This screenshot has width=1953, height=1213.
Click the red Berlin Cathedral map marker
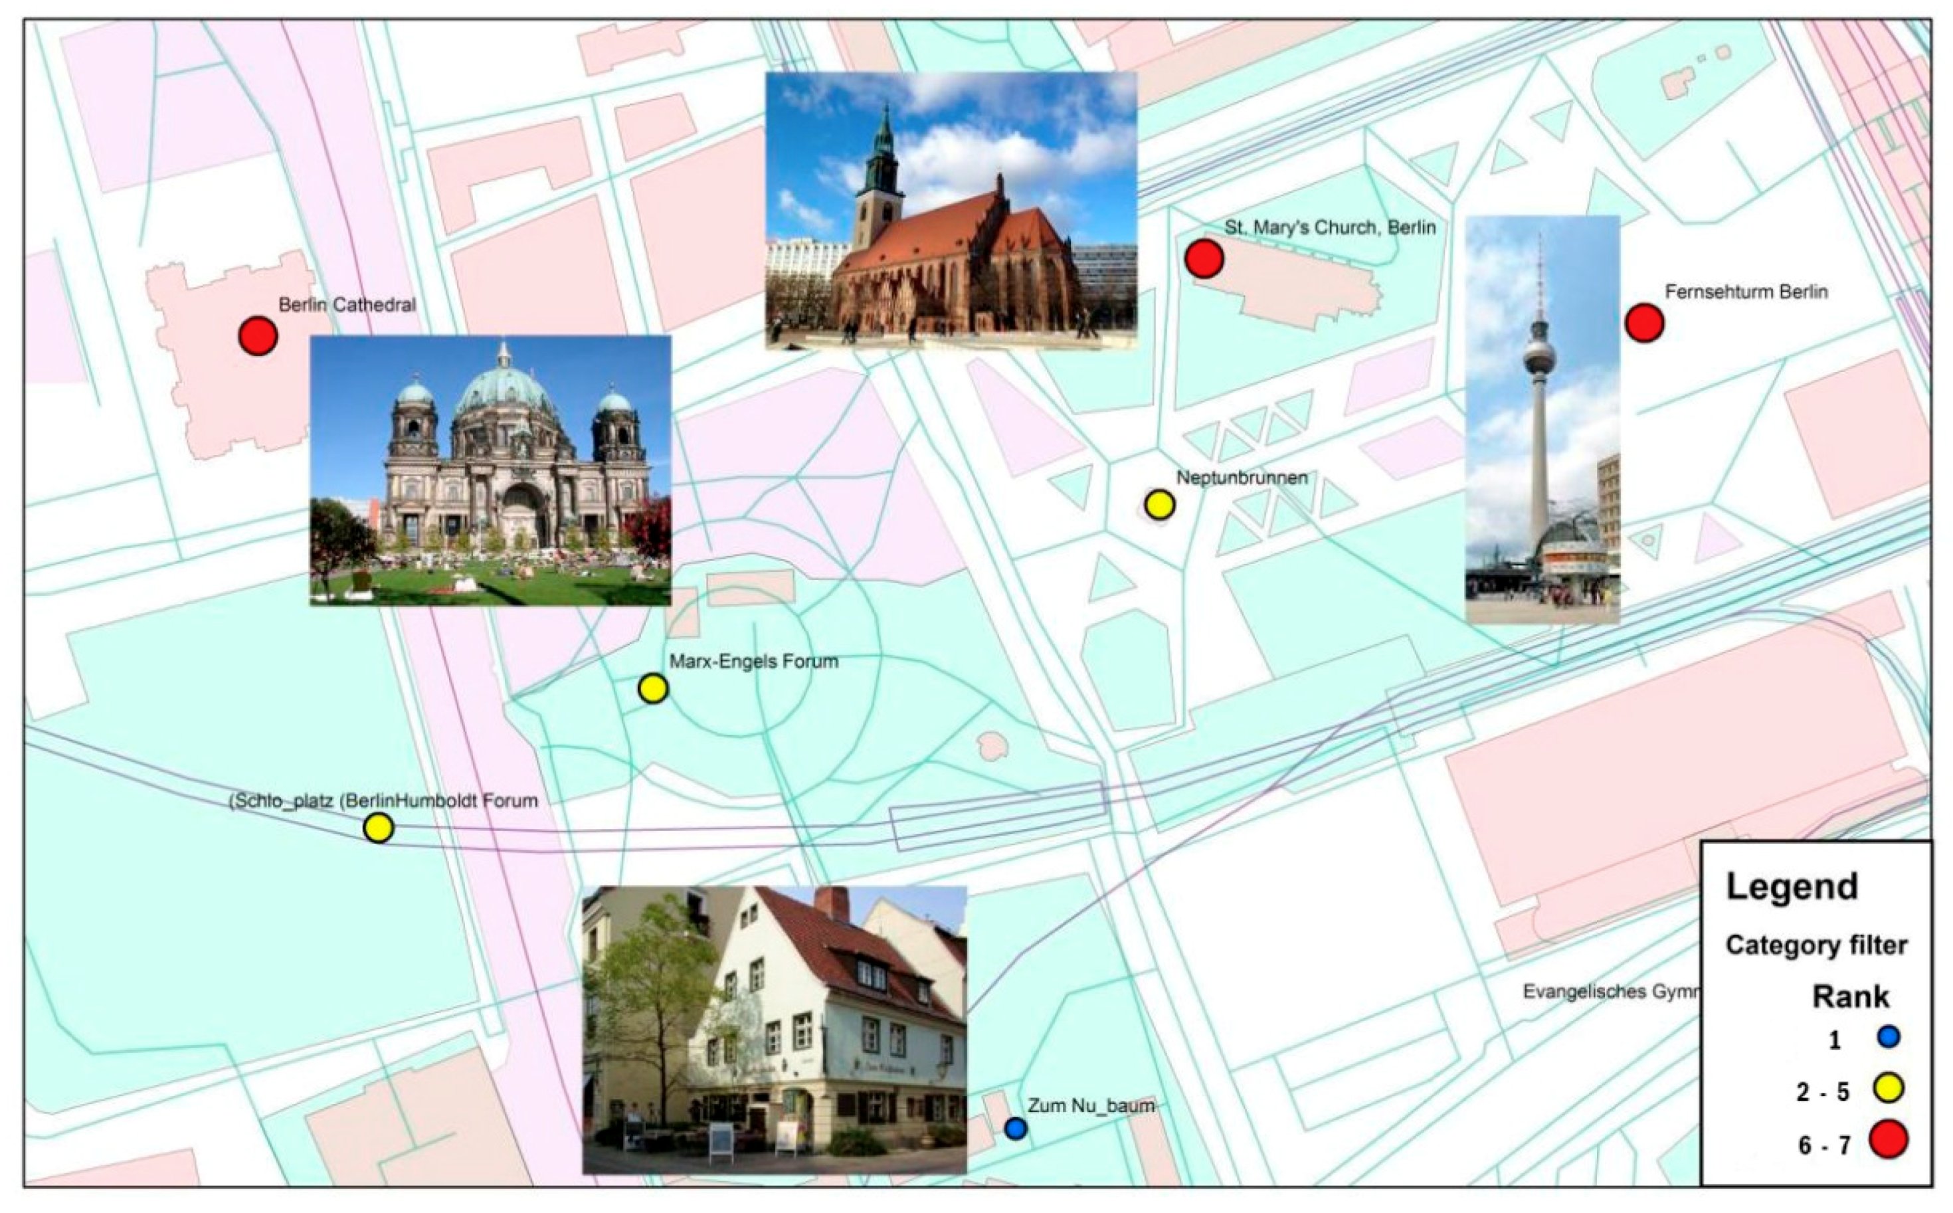[x=258, y=335]
